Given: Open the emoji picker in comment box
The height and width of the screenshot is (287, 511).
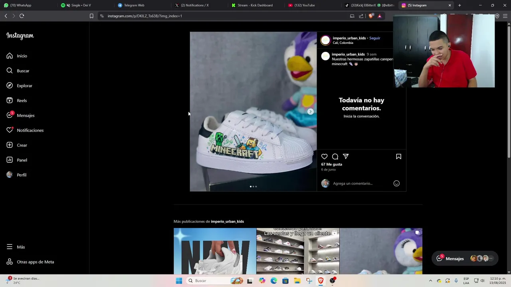Looking at the screenshot, I should [x=396, y=183].
